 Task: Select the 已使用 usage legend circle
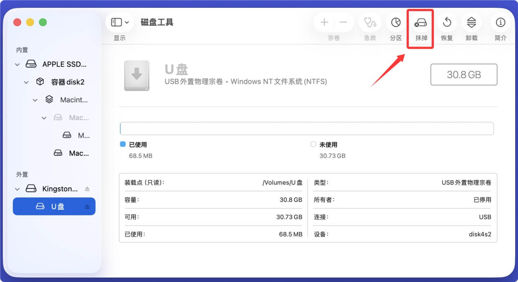(x=122, y=144)
